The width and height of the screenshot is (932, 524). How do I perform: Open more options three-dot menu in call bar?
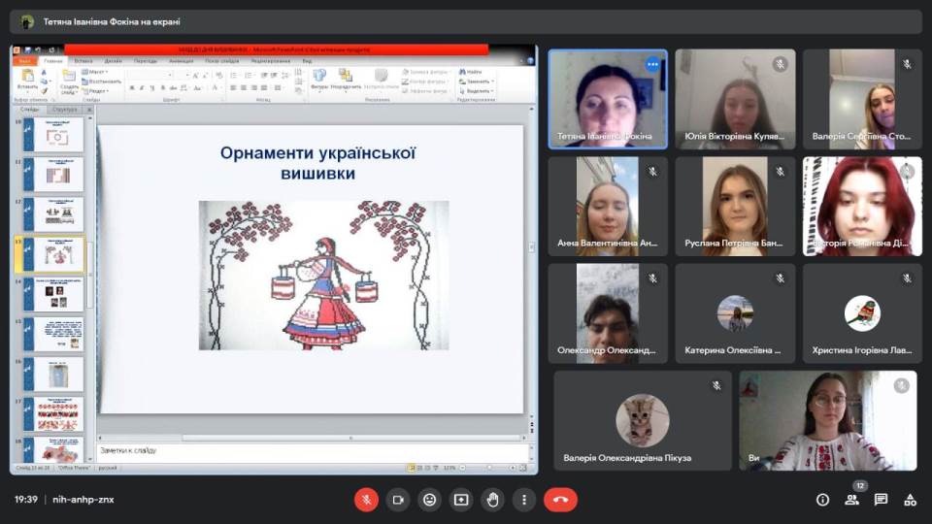524,500
